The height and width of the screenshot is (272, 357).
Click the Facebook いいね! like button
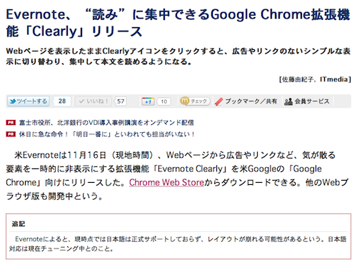(x=93, y=101)
